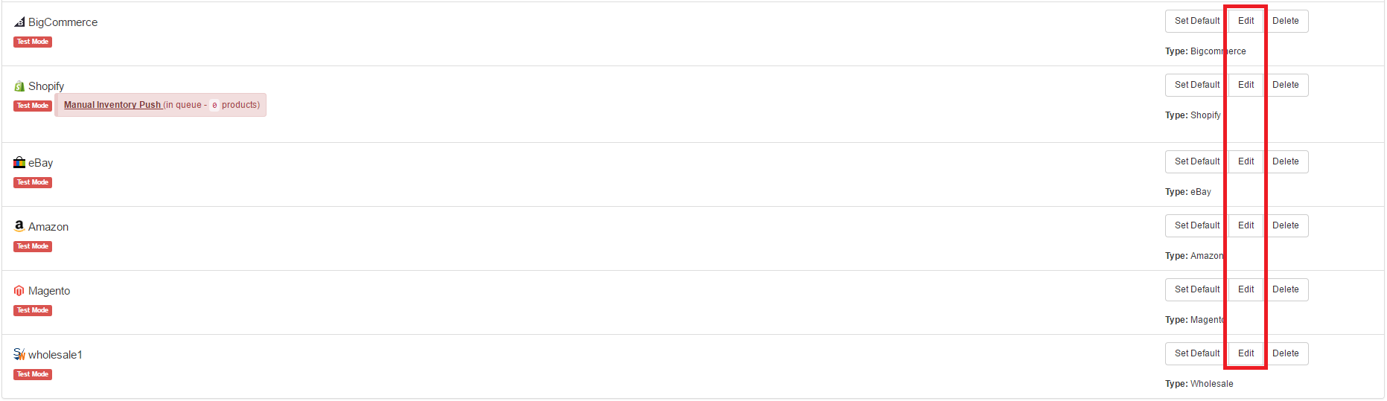Click the Amazon logo icon
Image resolution: width=1387 pixels, height=401 pixels.
[19, 225]
